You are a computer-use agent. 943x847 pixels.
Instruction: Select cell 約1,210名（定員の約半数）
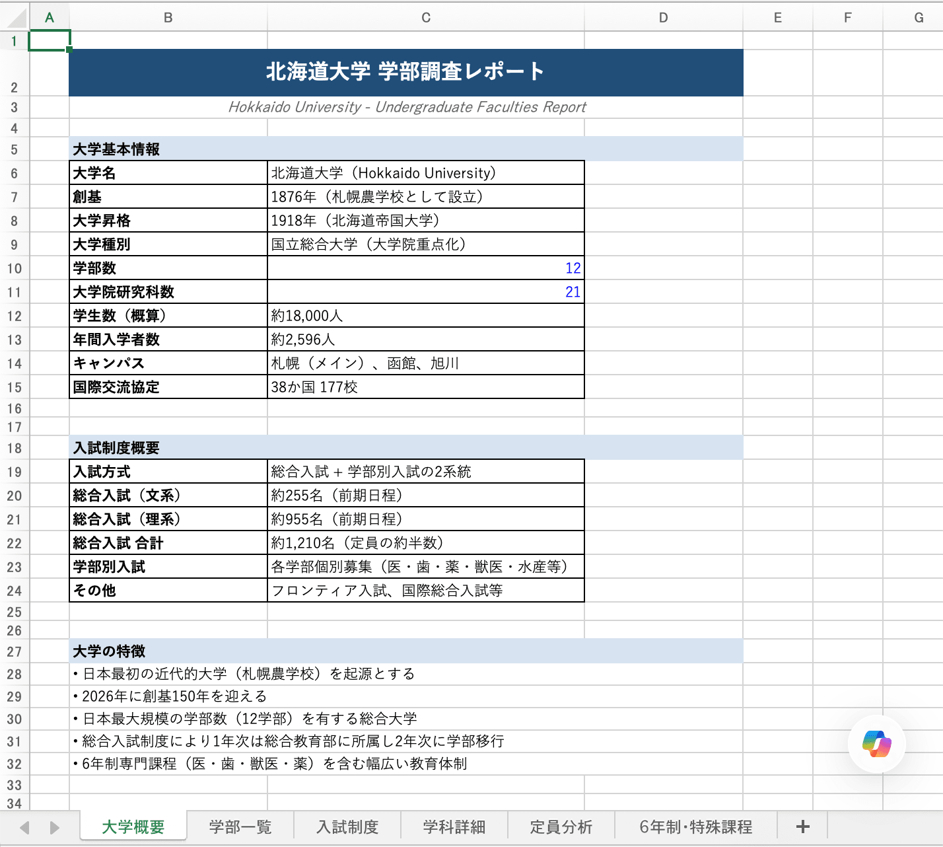point(426,543)
